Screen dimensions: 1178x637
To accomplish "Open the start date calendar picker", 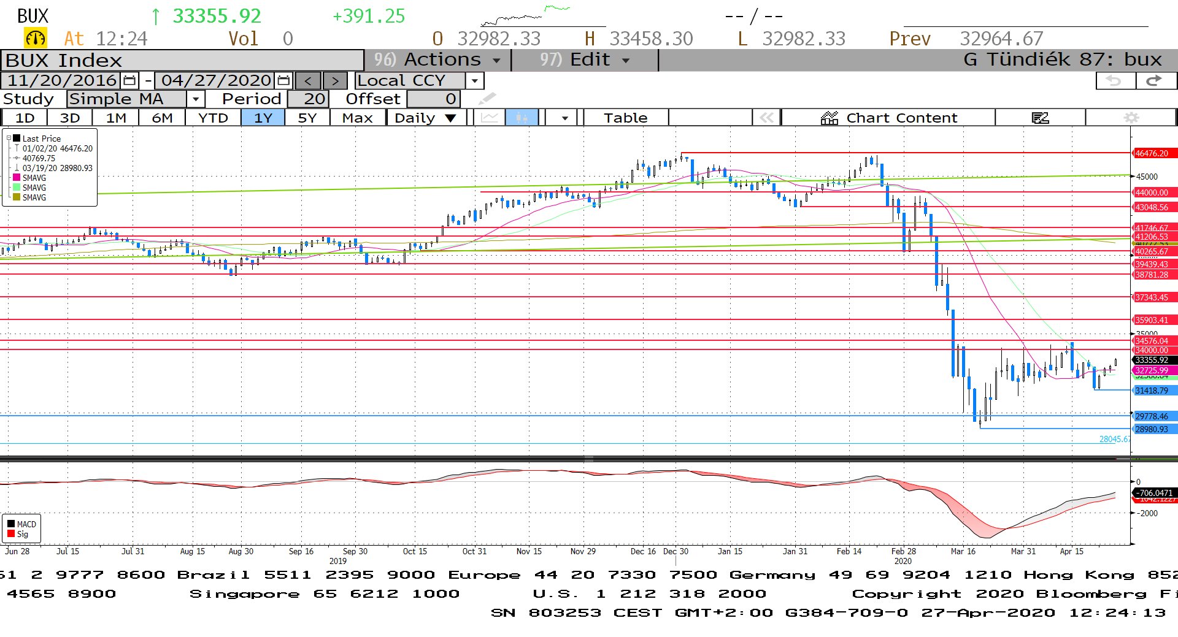I will 129,81.
